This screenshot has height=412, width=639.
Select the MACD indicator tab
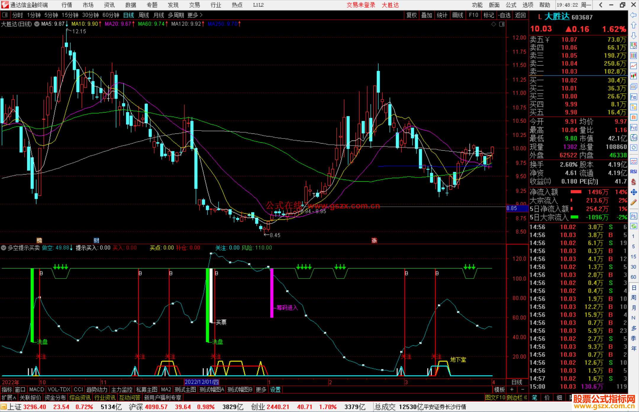click(x=36, y=390)
